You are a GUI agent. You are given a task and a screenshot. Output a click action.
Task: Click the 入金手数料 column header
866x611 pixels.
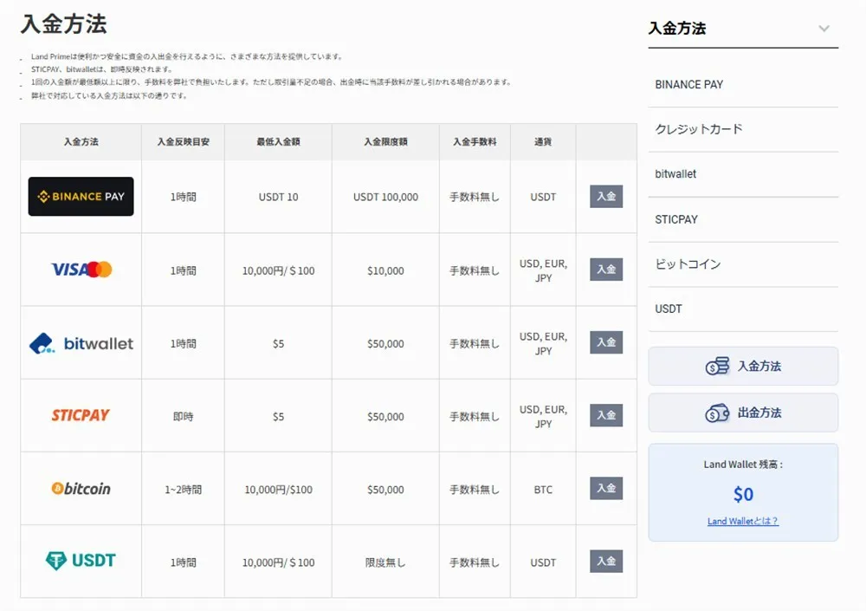point(475,141)
